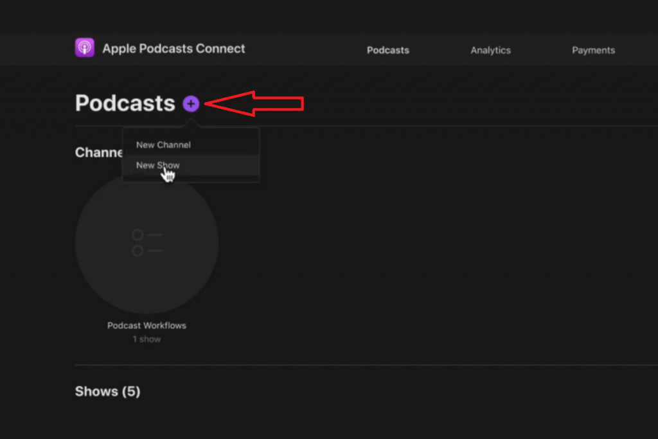The width and height of the screenshot is (658, 439).
Task: Click the top circle of the placeholder list icon
Action: tap(138, 235)
